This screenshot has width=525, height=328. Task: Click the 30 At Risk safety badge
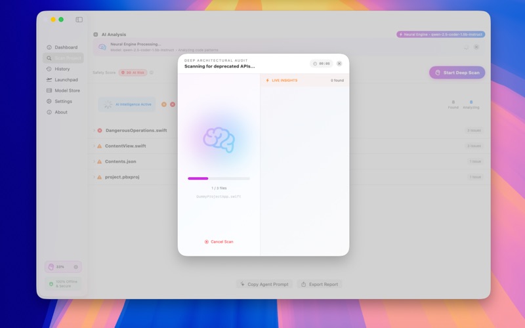point(133,73)
